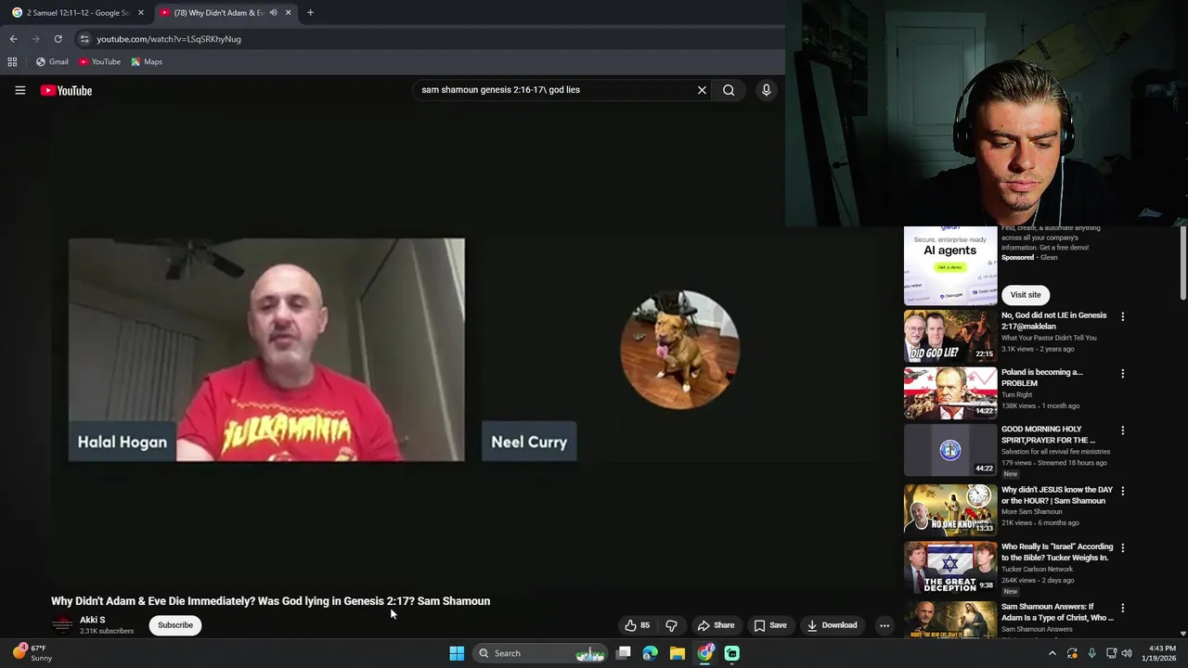Click the YouTube logo to go home
This screenshot has height=668, width=1188.
[x=66, y=90]
